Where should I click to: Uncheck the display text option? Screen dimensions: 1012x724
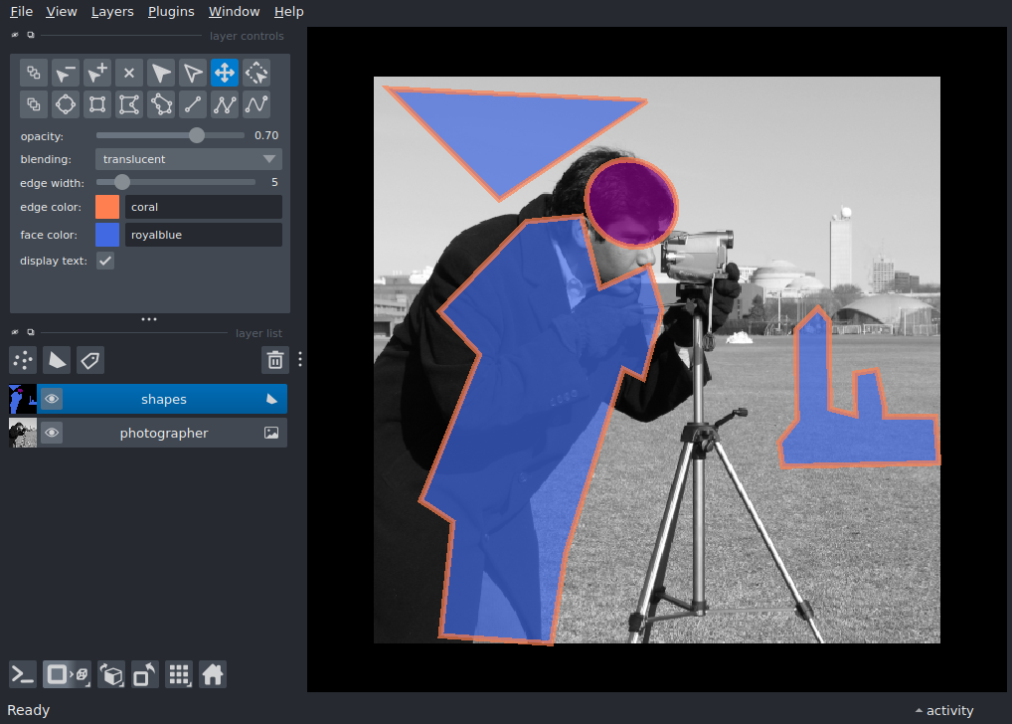coord(104,261)
